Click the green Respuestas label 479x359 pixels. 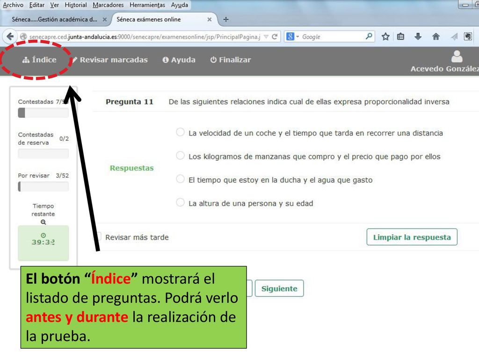click(x=131, y=168)
